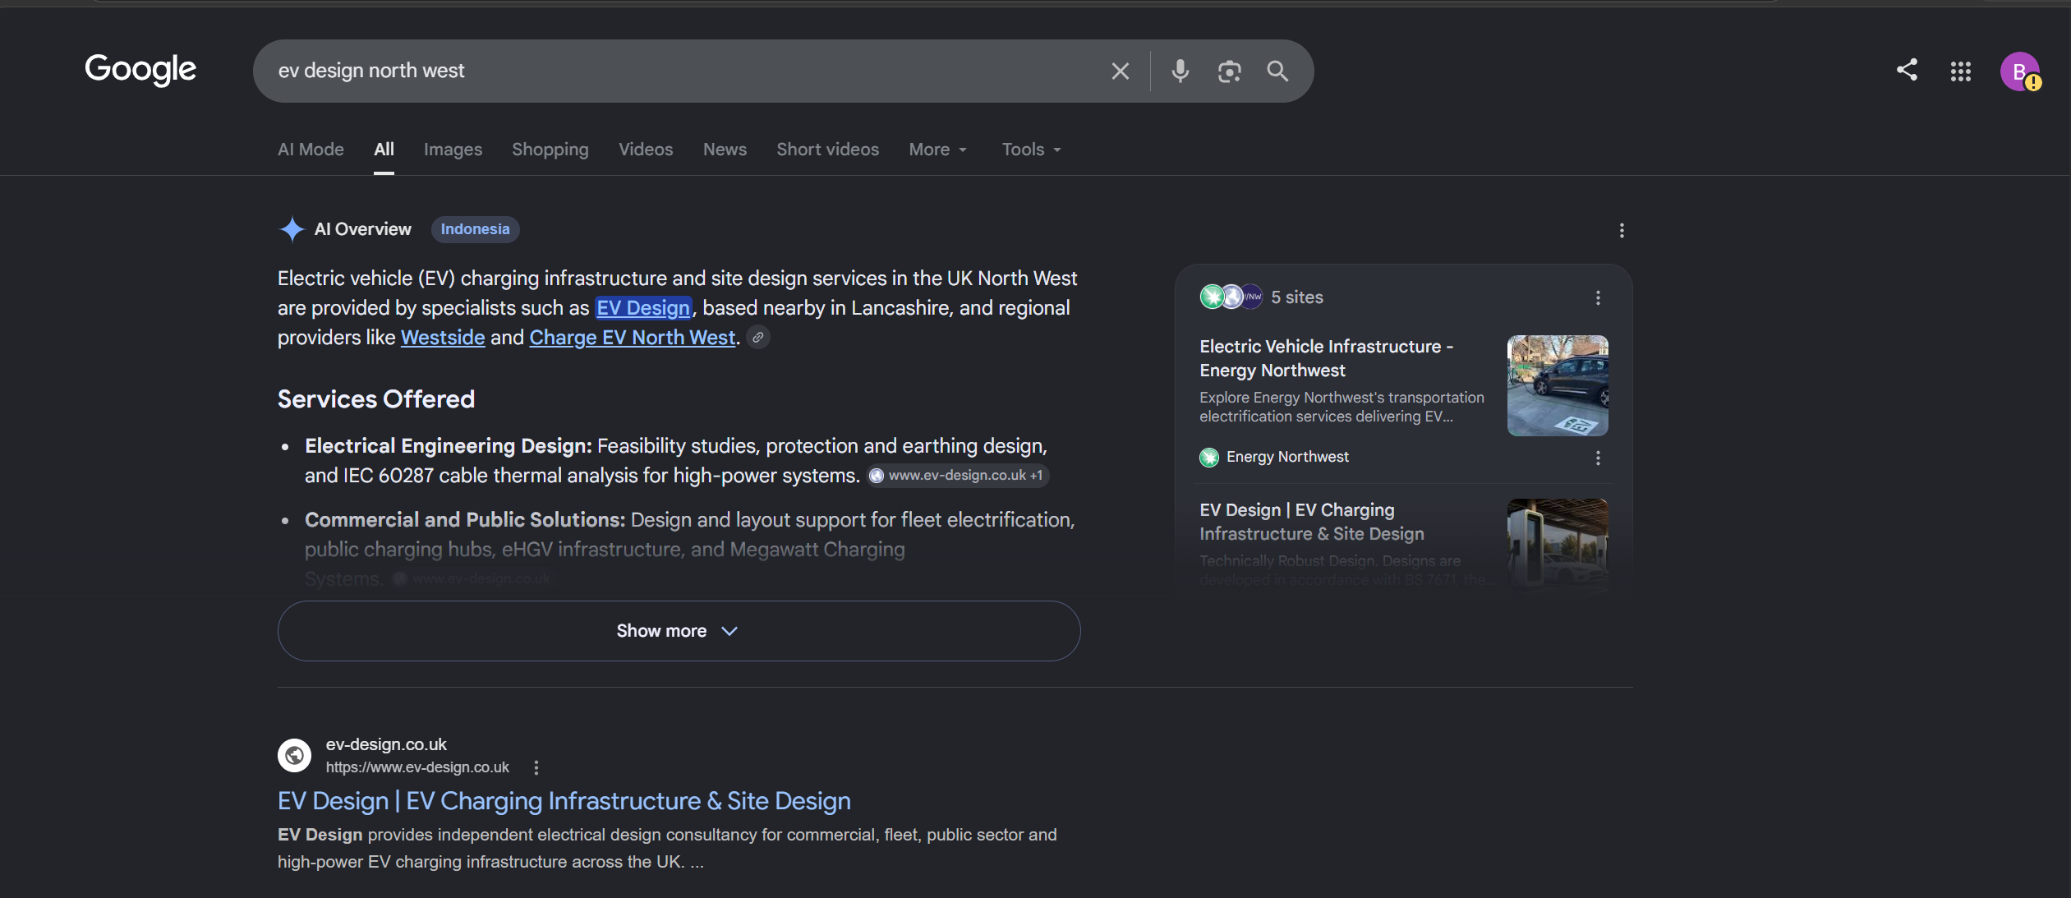The image size is (2071, 898).
Task: Submit search with magnifier icon
Action: pyautogui.click(x=1277, y=71)
